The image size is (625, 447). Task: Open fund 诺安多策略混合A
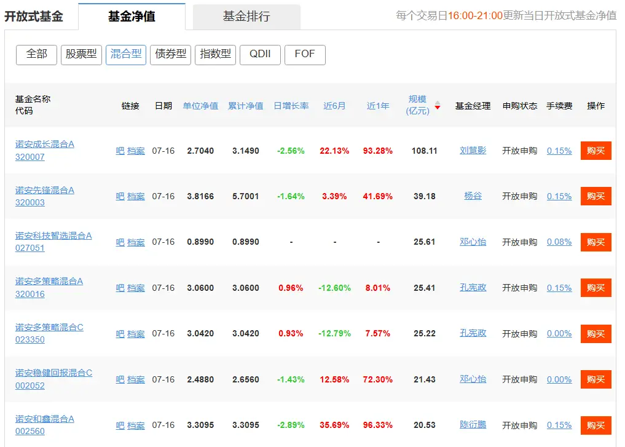pyautogui.click(x=49, y=281)
